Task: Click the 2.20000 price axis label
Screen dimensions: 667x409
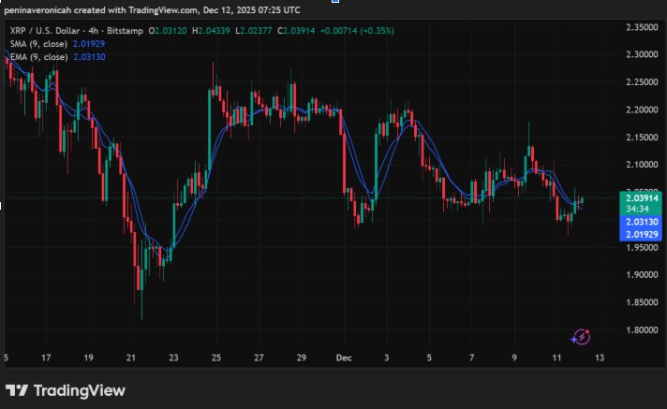Action: point(642,110)
